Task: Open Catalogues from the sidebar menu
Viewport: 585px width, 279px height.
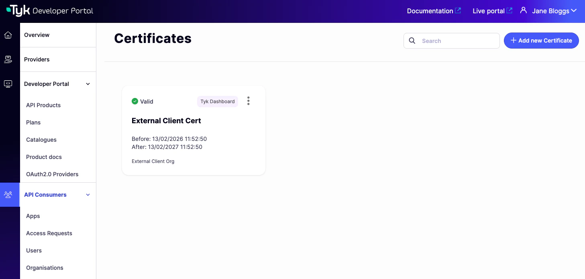Action: 41,140
